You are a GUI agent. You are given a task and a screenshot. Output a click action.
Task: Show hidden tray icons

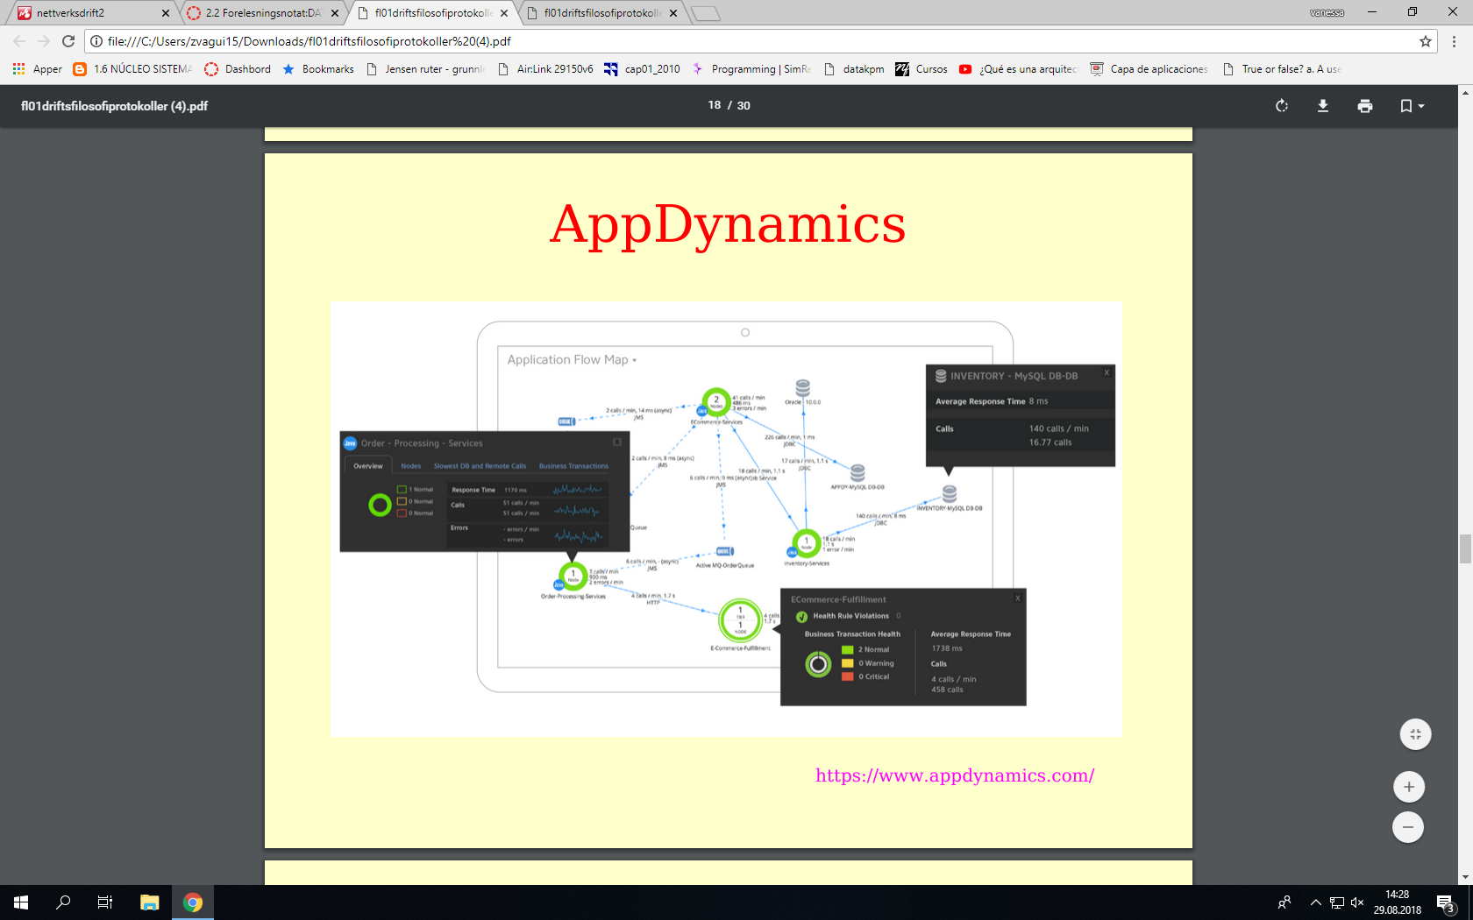pyautogui.click(x=1315, y=902)
